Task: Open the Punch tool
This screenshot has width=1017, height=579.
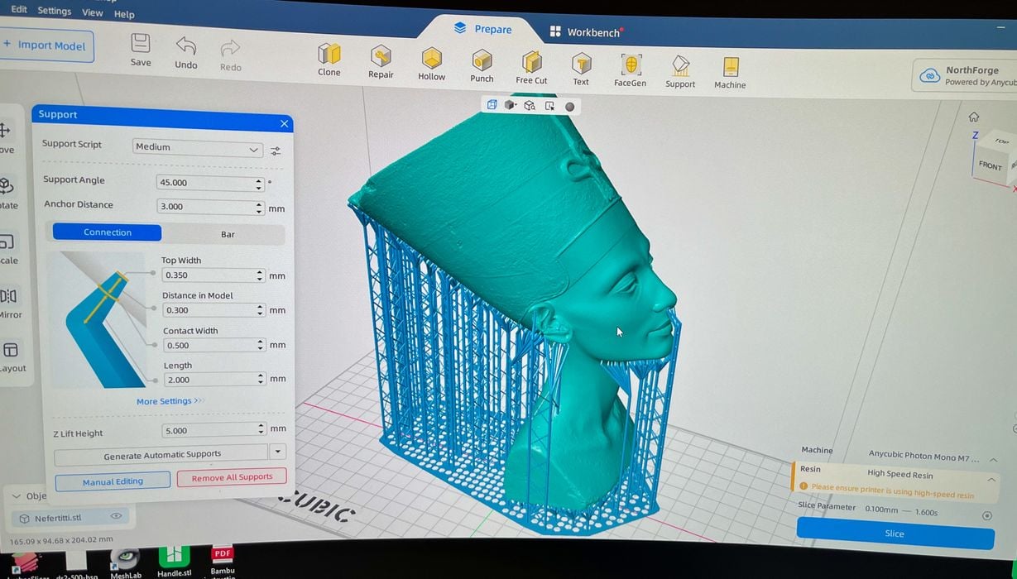Action: tap(482, 60)
